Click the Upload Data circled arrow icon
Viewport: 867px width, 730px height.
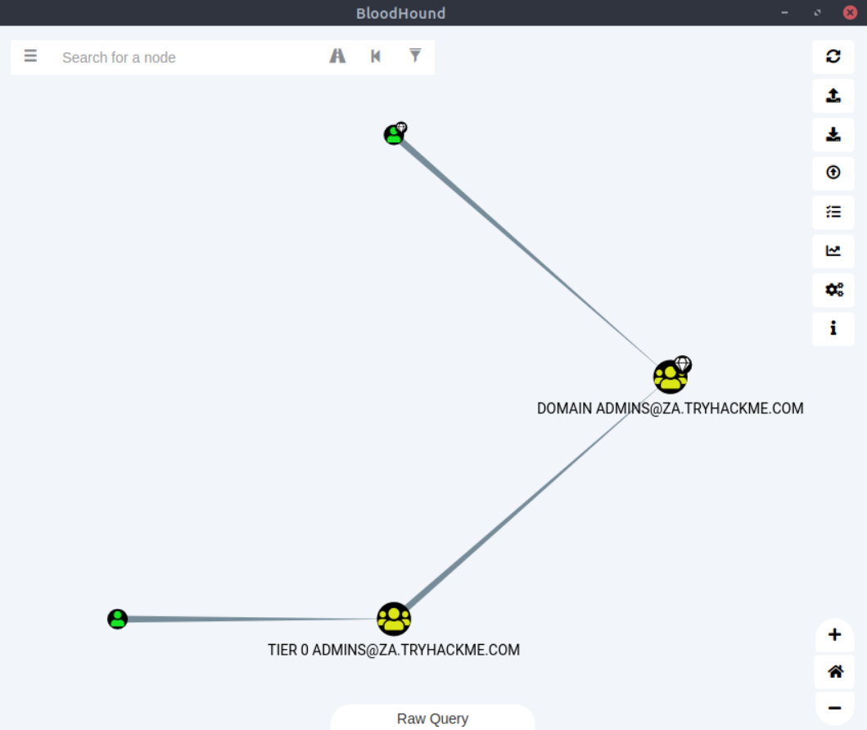tap(833, 173)
